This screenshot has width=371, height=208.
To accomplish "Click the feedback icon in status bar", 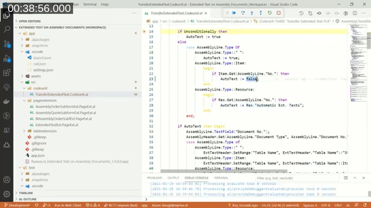I will click(357, 205).
